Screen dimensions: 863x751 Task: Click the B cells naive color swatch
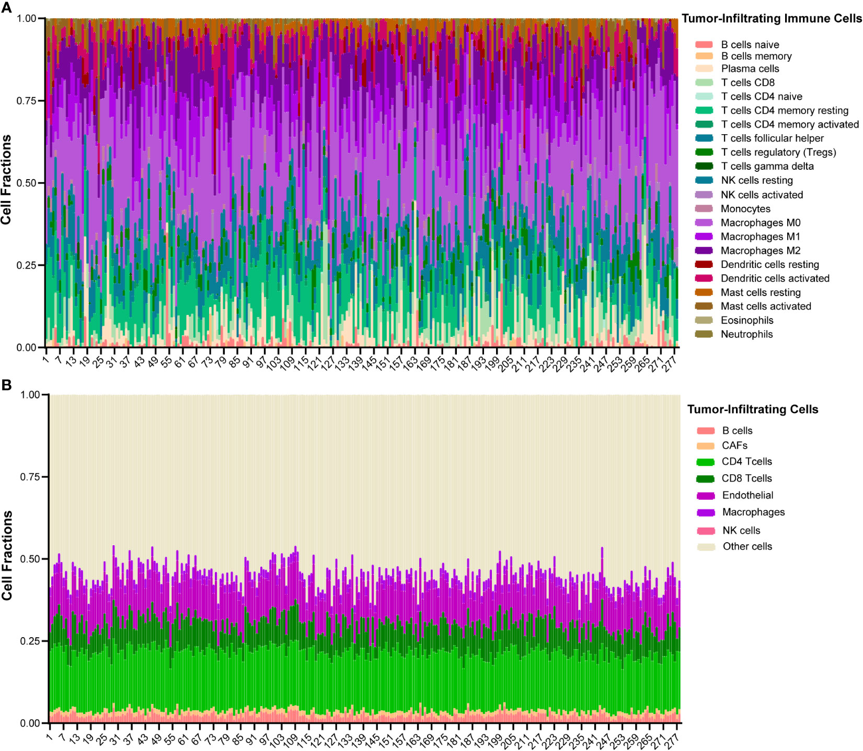(x=704, y=44)
